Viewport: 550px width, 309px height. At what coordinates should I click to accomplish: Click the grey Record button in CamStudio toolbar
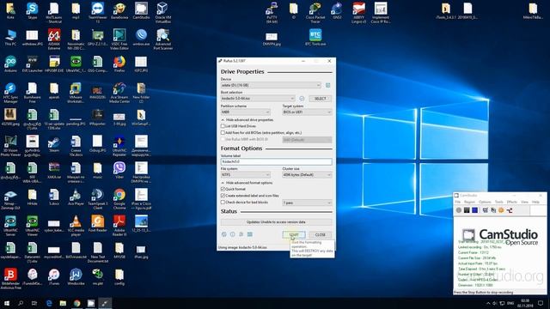[x=458, y=210]
